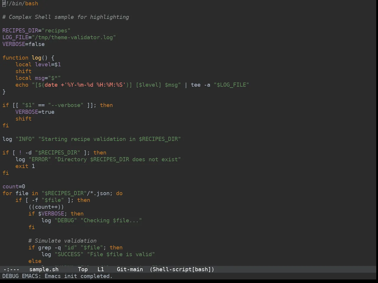378x283 pixels.
Task: Click 'local level=$1' line
Action: pos(38,65)
